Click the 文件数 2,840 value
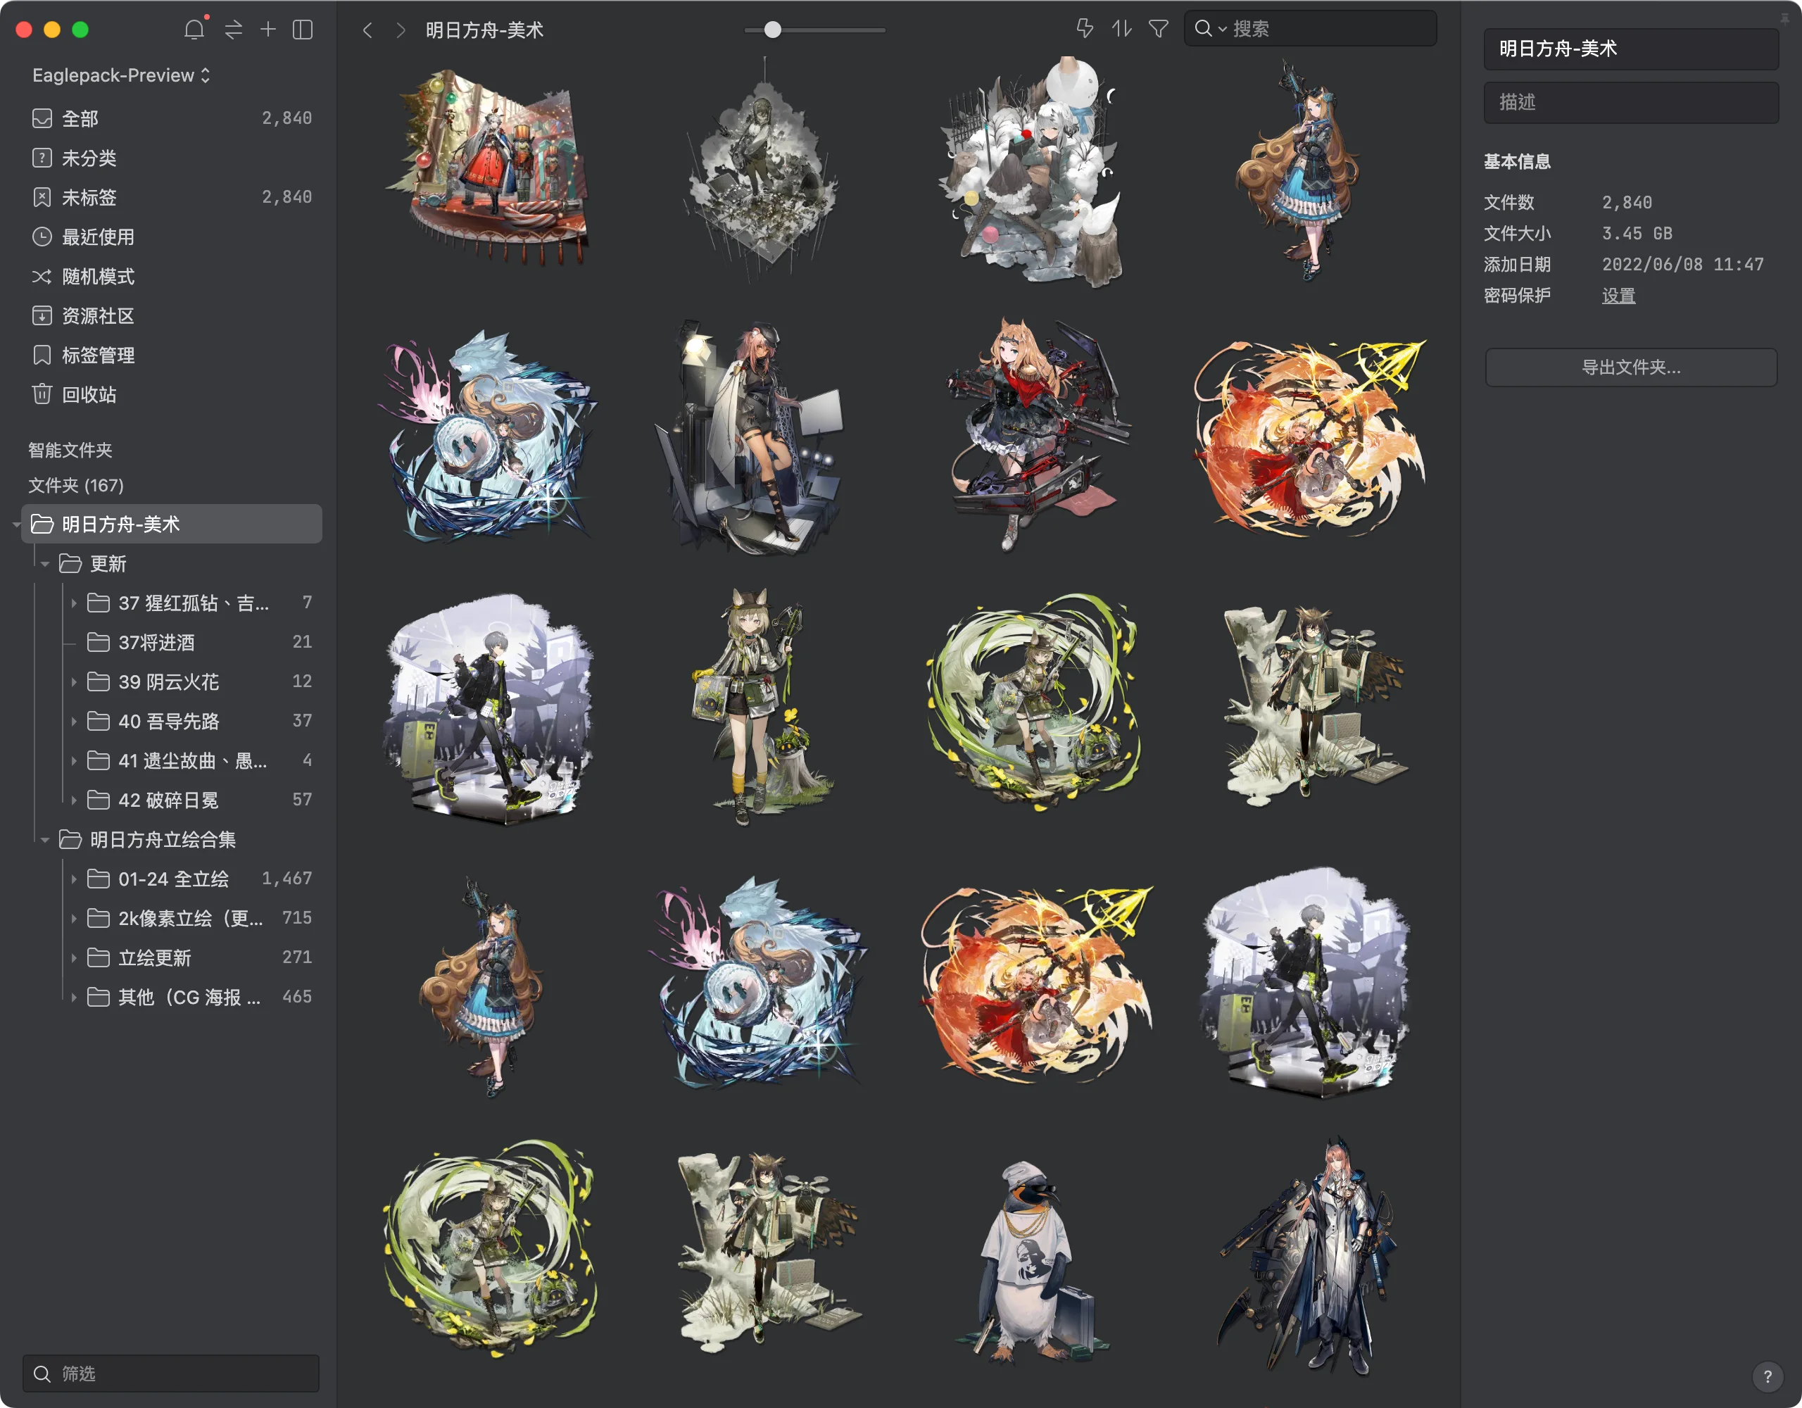Screen dimensions: 1802x1408 [x=1627, y=202]
